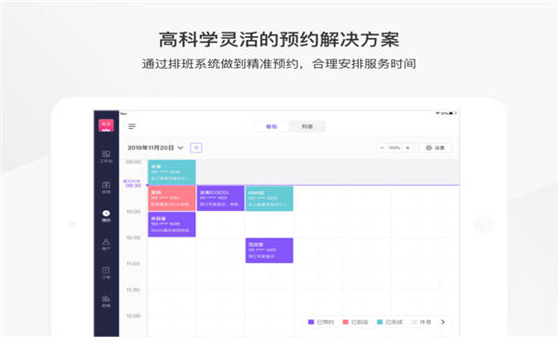Open the hamburger menu icon

click(132, 126)
